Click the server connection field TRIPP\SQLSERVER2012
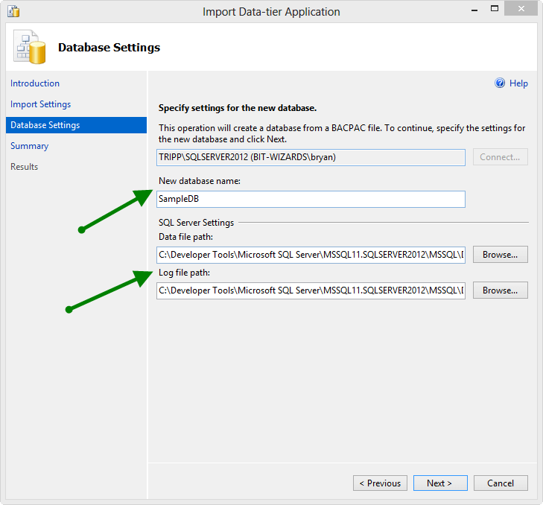The width and height of the screenshot is (543, 505). tap(311, 157)
